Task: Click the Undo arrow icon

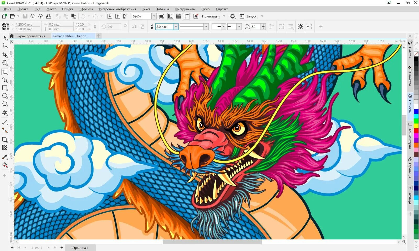Action: [83, 16]
